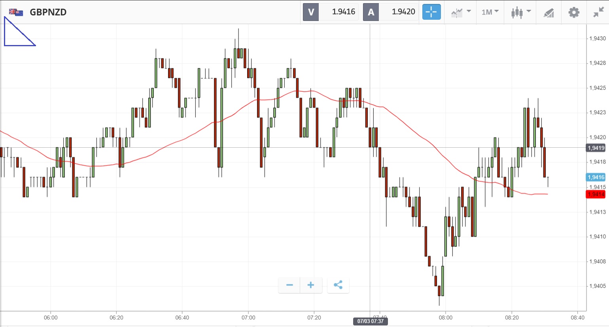Click the 07/03 07:37 time marker

click(371, 321)
